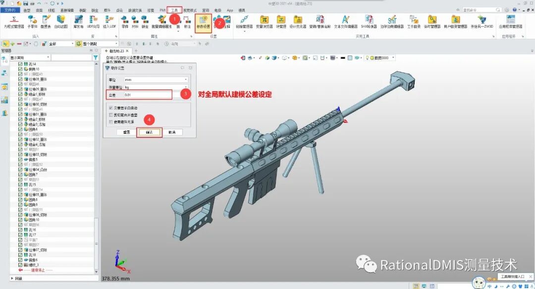
Task: Start 开始另一ZW3D to open another session
Action: click(481, 22)
